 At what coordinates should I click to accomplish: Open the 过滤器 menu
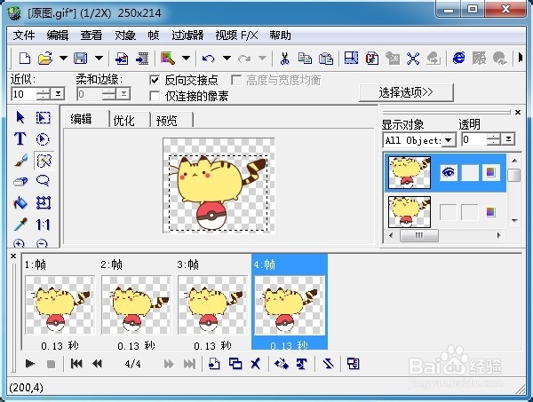(x=187, y=35)
